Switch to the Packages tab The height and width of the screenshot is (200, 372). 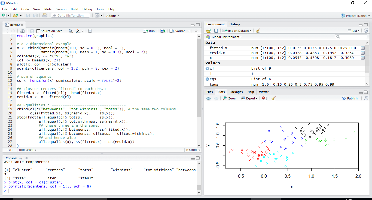[x=236, y=92]
